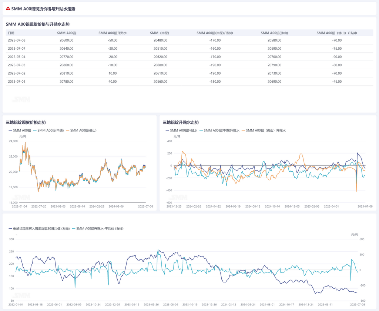Click 佛山 price value 20700.00
Screen dimensions: 379x311
point(274,57)
